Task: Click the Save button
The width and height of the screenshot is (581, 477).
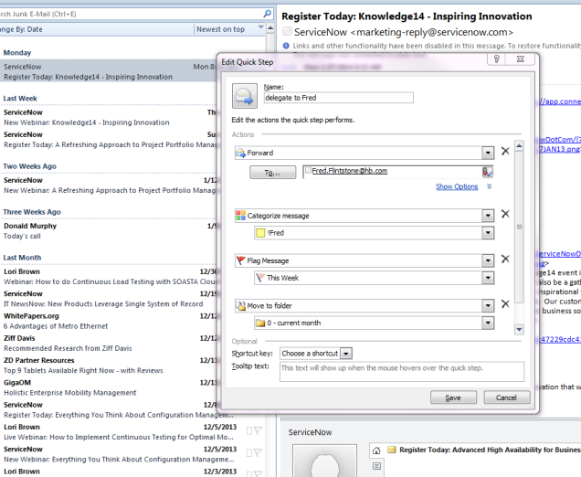Action: pos(453,397)
